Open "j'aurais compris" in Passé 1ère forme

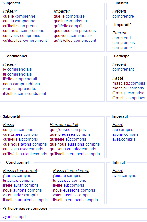(17, 176)
